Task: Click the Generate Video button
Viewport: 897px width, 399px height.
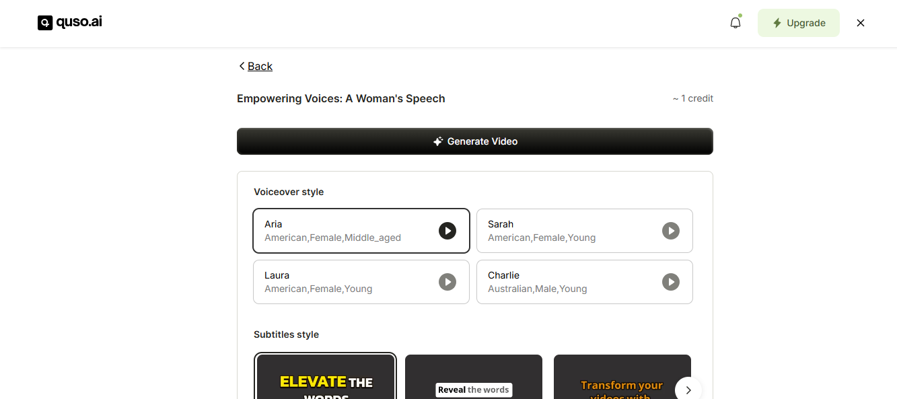Action: click(x=474, y=141)
